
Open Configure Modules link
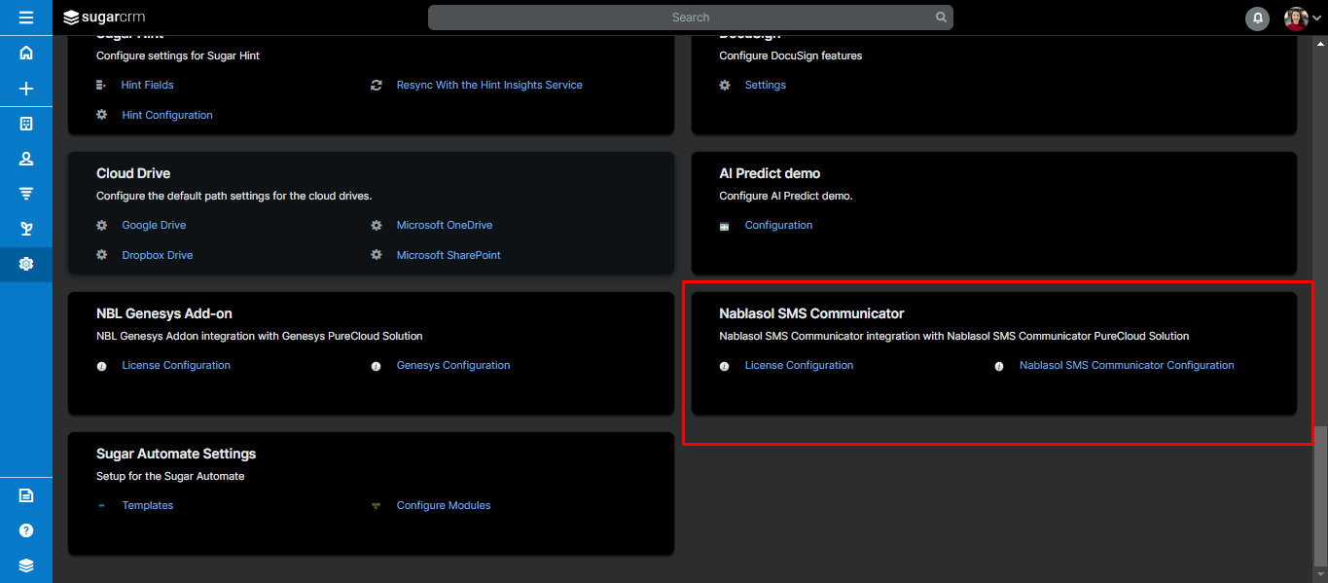click(x=444, y=505)
